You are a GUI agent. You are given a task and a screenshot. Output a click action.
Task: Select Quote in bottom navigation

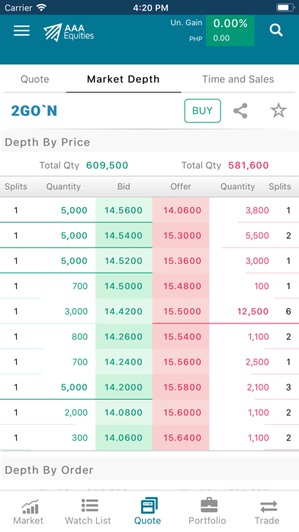coord(148,511)
